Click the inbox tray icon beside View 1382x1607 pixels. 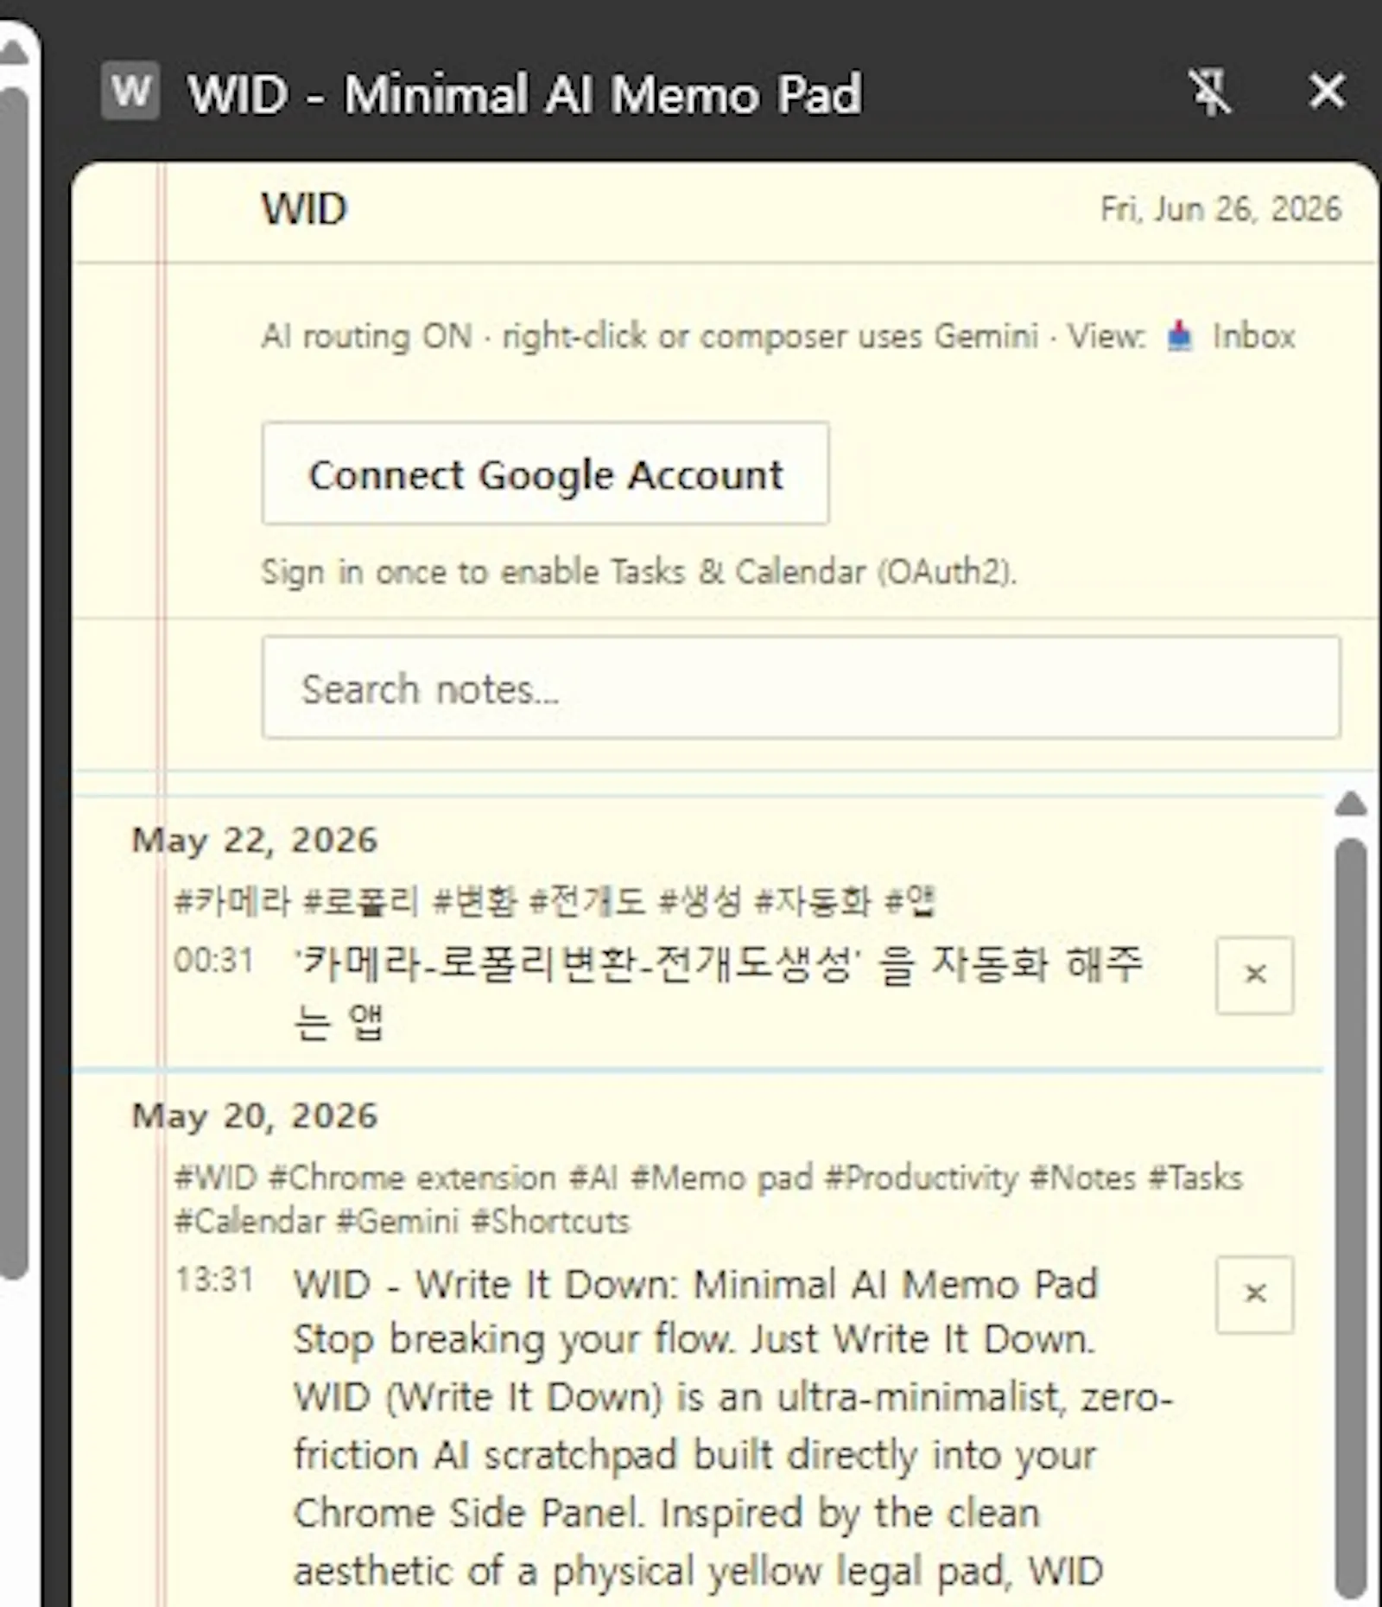click(x=1179, y=336)
